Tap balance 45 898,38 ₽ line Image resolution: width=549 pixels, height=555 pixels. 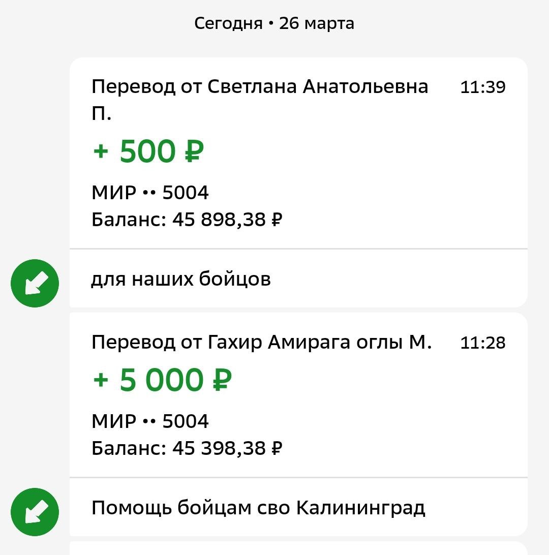[x=187, y=220]
